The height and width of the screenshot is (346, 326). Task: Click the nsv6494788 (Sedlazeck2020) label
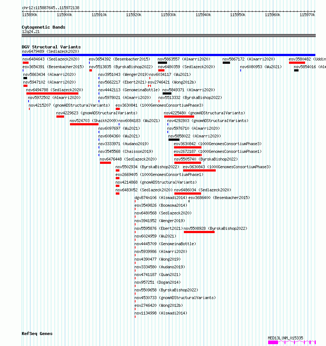pyautogui.click(x=55, y=90)
